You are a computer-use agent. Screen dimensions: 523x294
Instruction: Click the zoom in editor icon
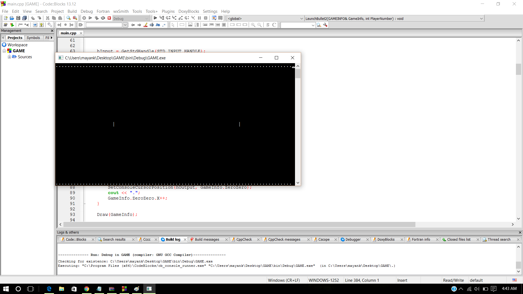(x=253, y=25)
